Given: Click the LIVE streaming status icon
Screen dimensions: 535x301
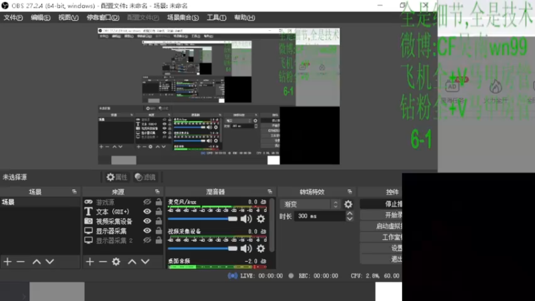Looking at the screenshot, I should (x=232, y=276).
